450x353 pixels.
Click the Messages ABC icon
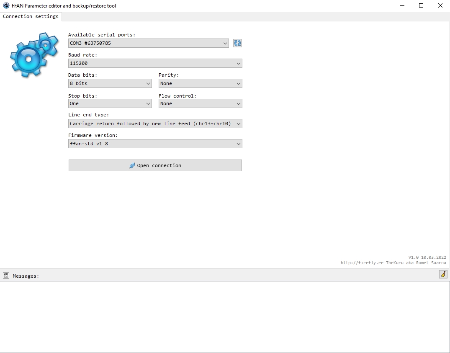(6, 276)
